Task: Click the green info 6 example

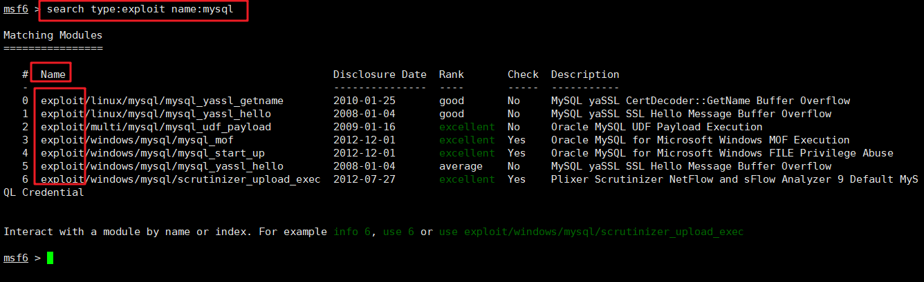Action: [352, 232]
